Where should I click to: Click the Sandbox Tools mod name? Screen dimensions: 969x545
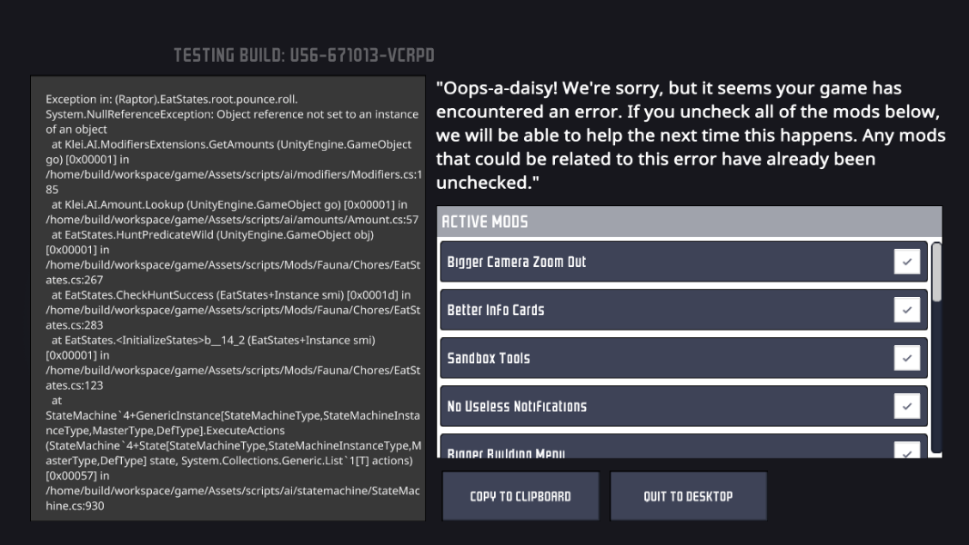click(489, 358)
